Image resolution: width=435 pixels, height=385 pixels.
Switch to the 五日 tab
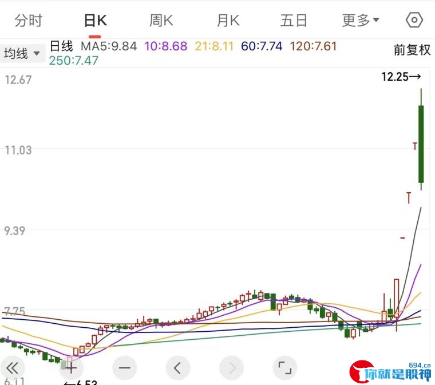[x=294, y=21]
